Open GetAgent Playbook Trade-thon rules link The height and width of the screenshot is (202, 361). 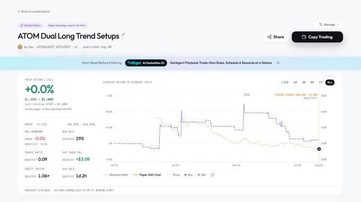[x=221, y=63]
